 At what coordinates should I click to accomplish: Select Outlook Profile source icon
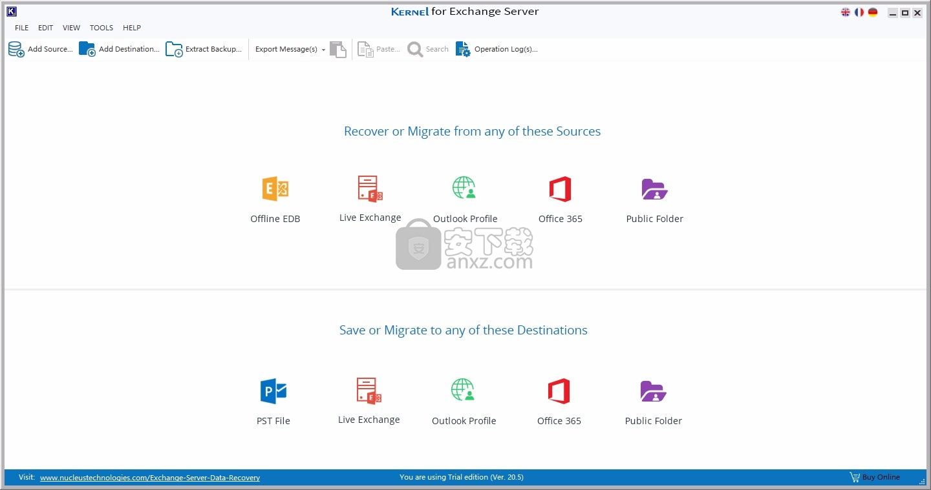[464, 189]
